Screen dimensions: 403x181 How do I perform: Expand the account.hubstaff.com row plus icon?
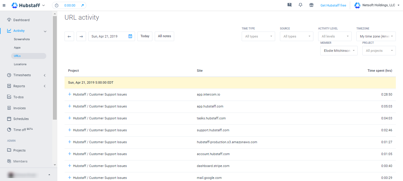point(70,154)
